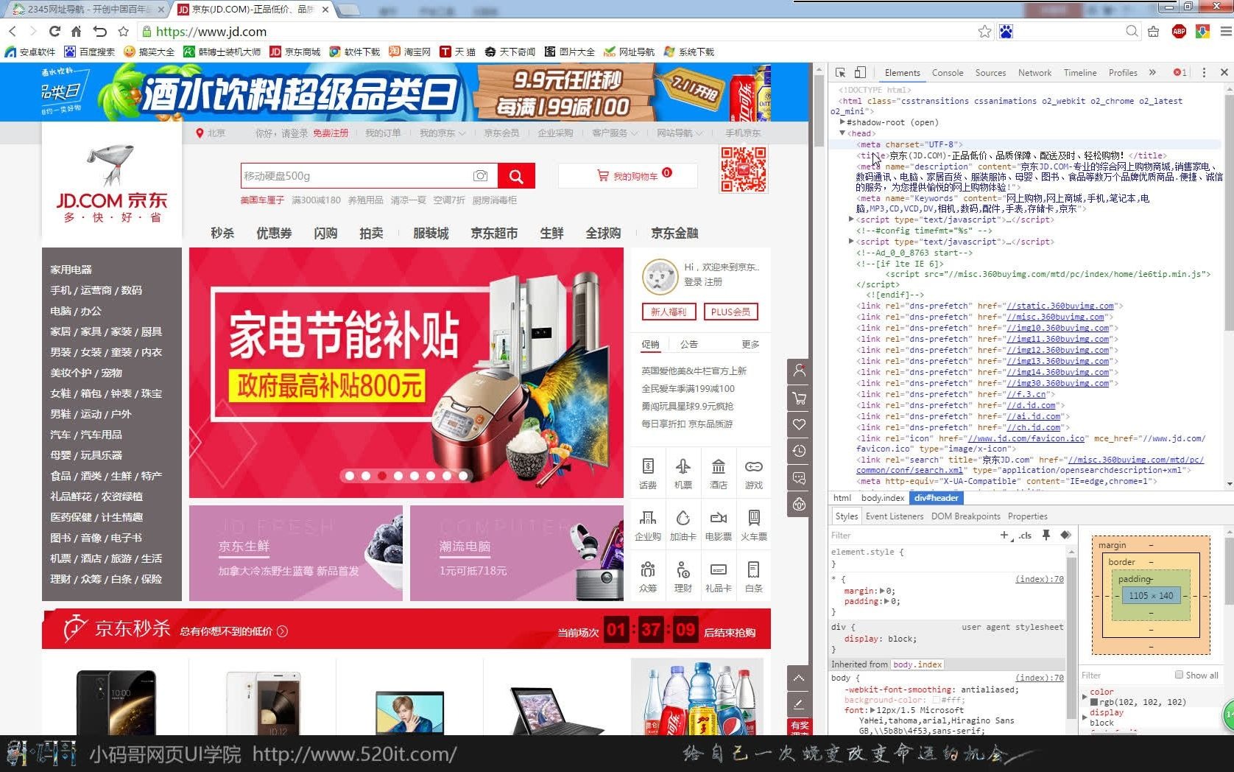Open the 网站导航 dropdown in top bar

[x=680, y=133]
